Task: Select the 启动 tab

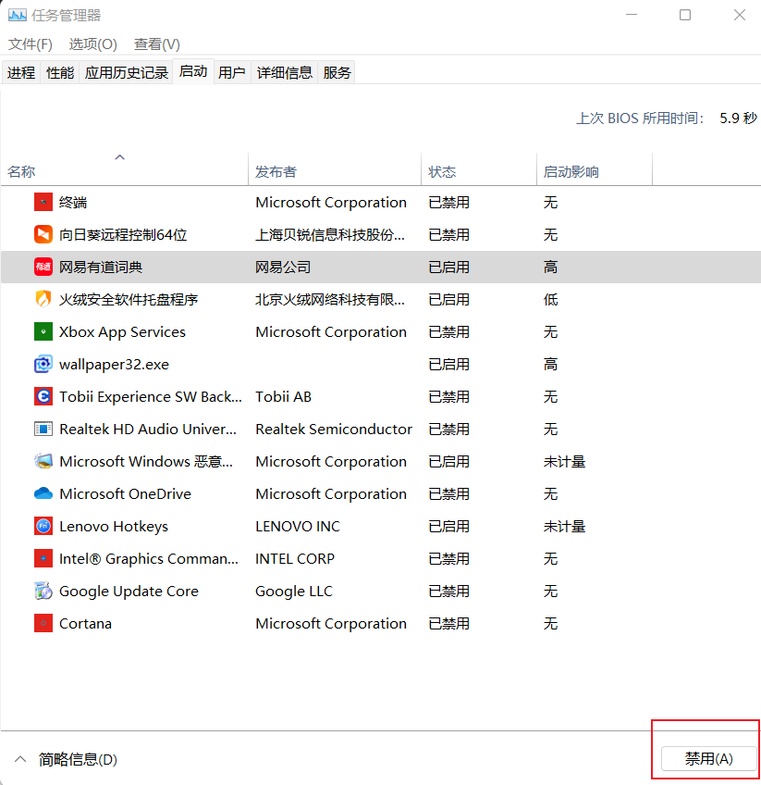Action: coord(193,71)
